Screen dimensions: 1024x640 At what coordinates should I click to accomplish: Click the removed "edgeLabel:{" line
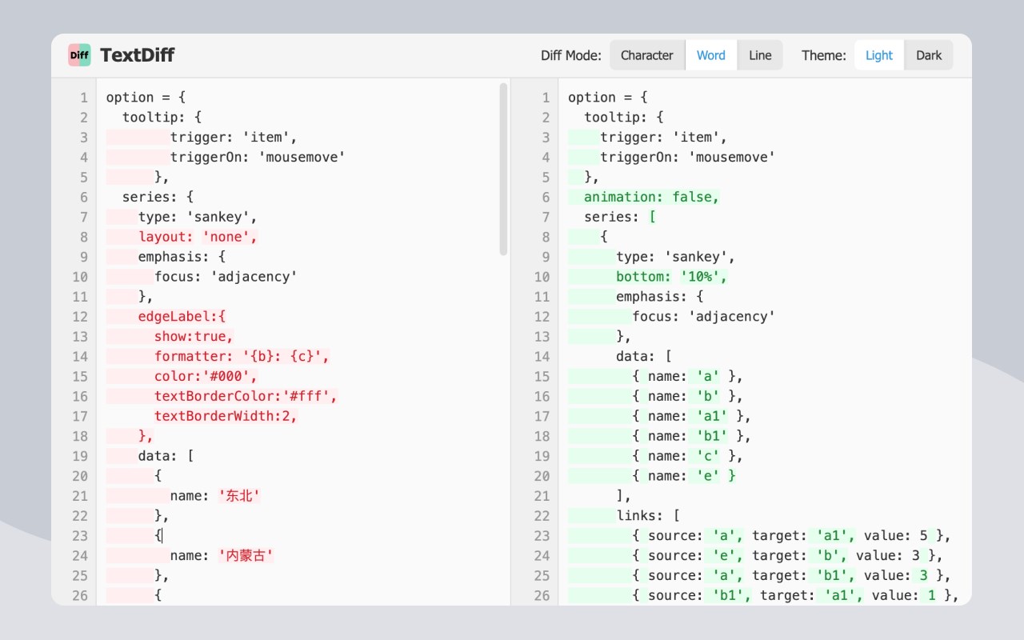tap(182, 317)
